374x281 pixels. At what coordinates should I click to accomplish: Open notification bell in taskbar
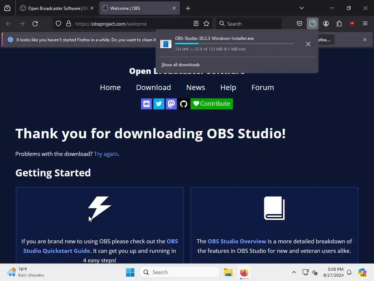pyautogui.click(x=349, y=272)
